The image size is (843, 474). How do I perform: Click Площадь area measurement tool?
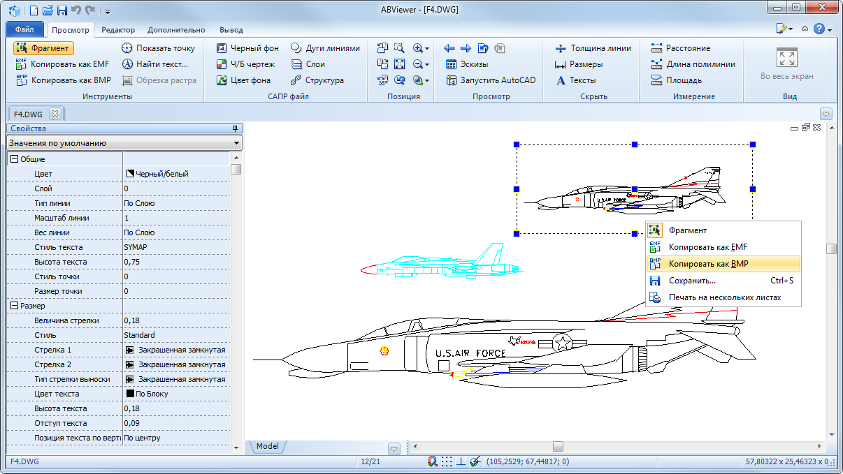675,80
